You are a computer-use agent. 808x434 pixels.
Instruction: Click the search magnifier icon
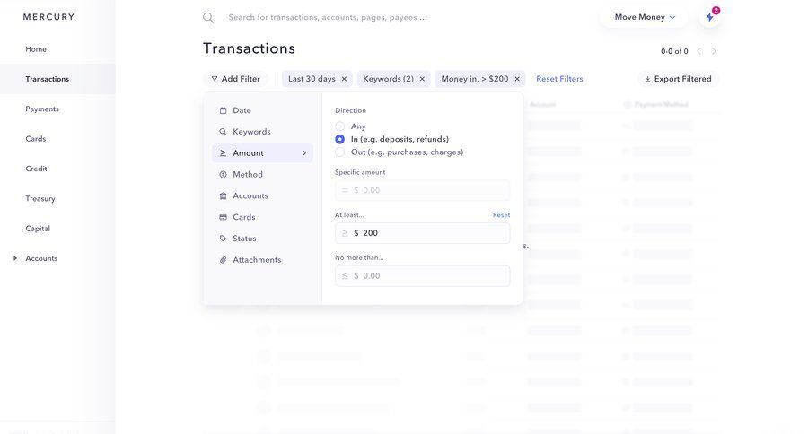pos(208,18)
